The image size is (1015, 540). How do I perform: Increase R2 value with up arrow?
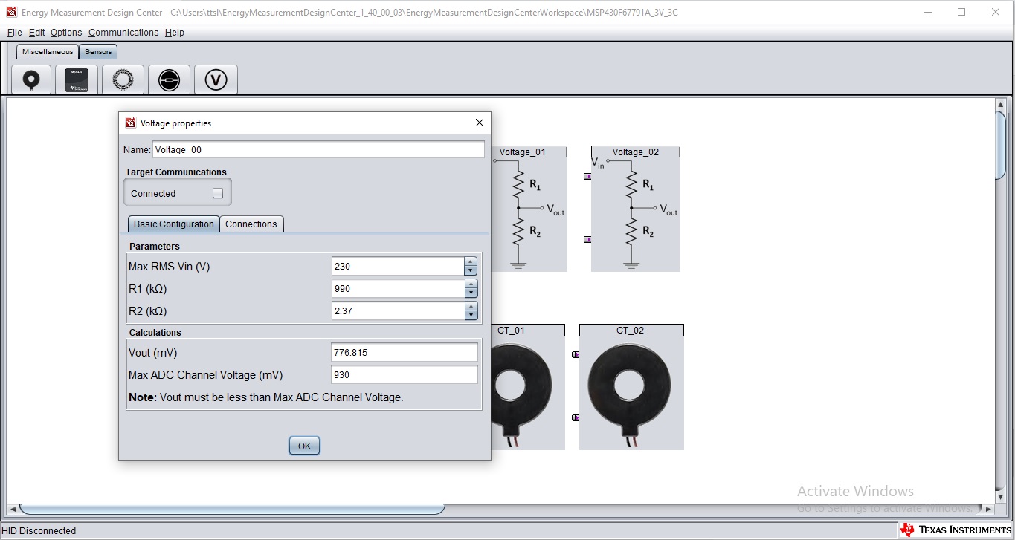471,306
